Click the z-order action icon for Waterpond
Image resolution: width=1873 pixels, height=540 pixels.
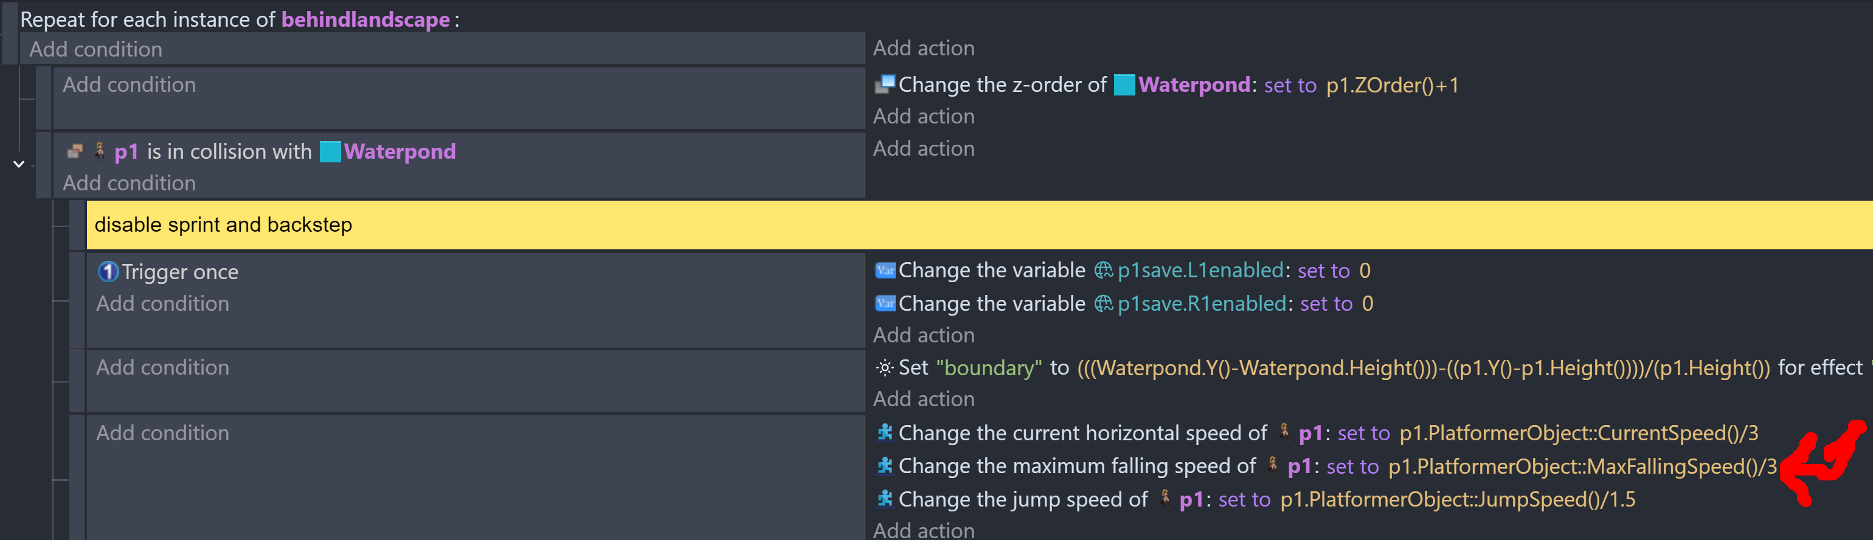(x=884, y=85)
